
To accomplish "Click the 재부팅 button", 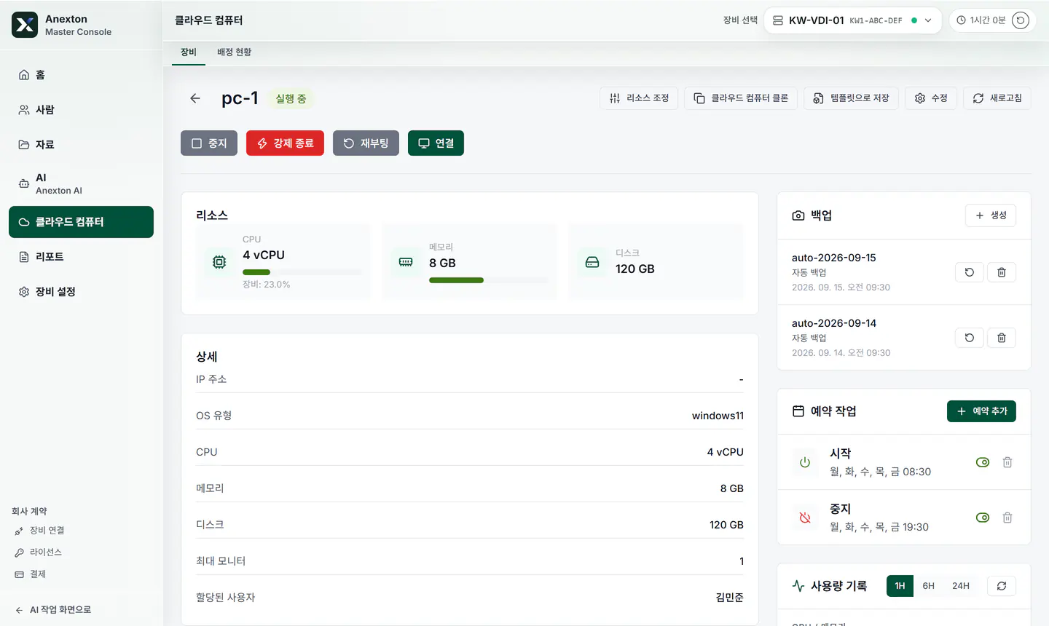I will (366, 143).
